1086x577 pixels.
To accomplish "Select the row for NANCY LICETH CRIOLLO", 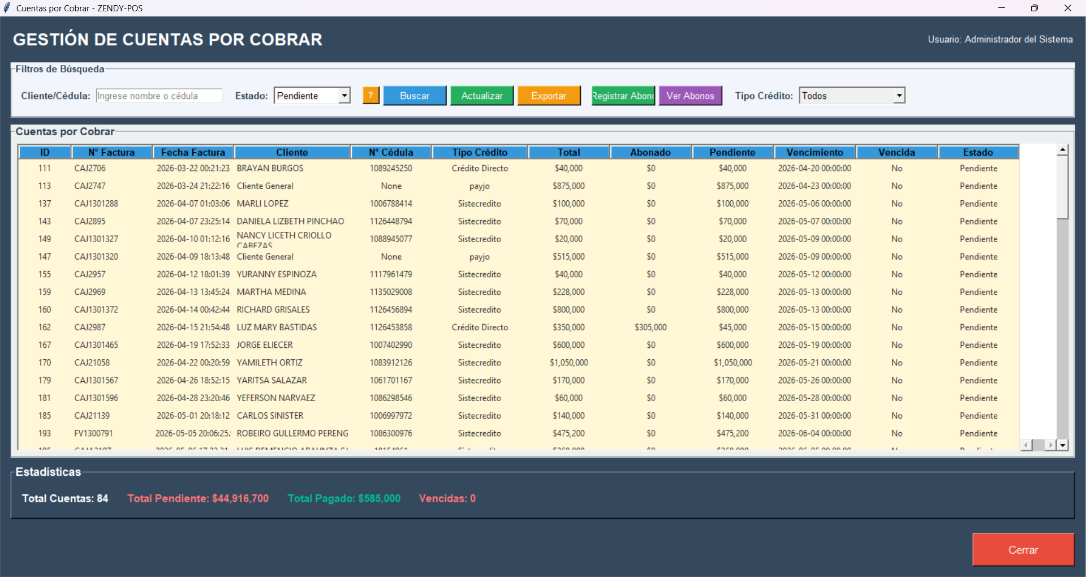I will coord(519,239).
